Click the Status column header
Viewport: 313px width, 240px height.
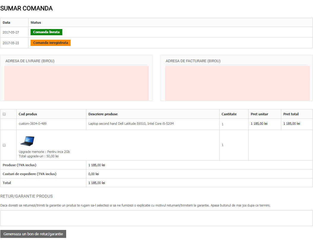click(36, 23)
